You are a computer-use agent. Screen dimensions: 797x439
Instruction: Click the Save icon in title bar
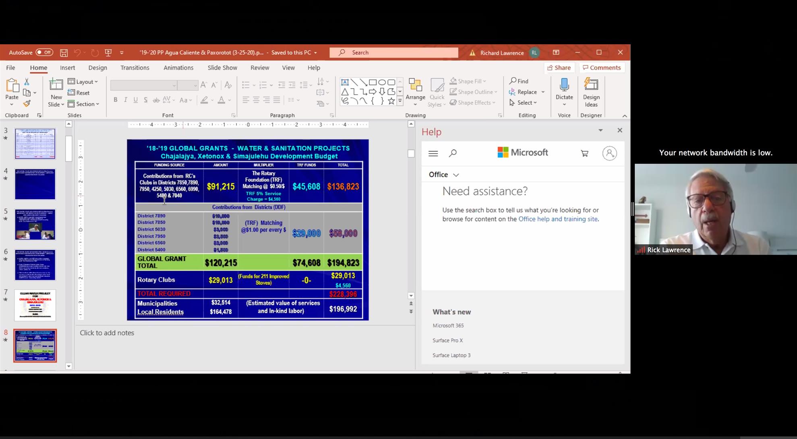point(64,53)
